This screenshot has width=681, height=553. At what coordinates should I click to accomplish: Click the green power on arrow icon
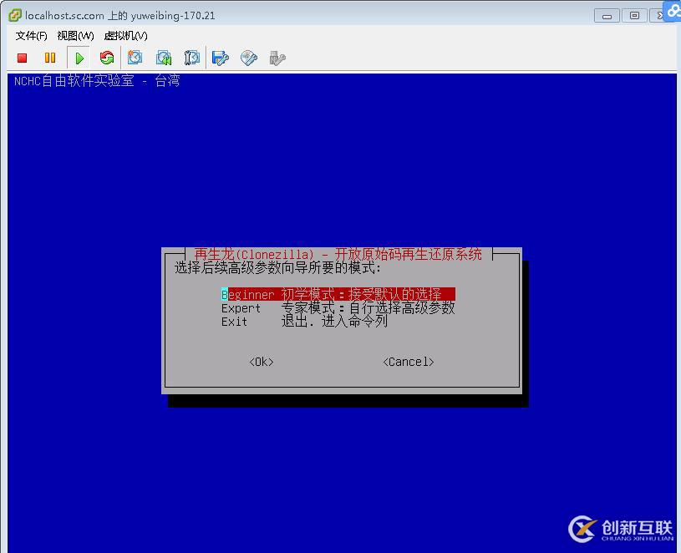coord(79,57)
